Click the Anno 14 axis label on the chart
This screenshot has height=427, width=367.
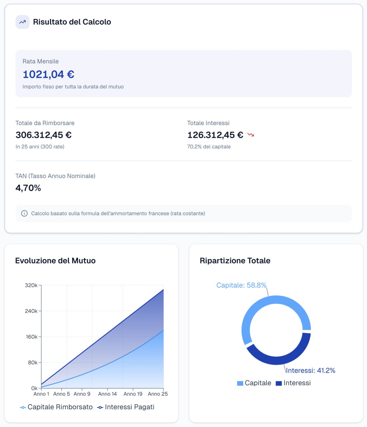pyautogui.click(x=107, y=394)
